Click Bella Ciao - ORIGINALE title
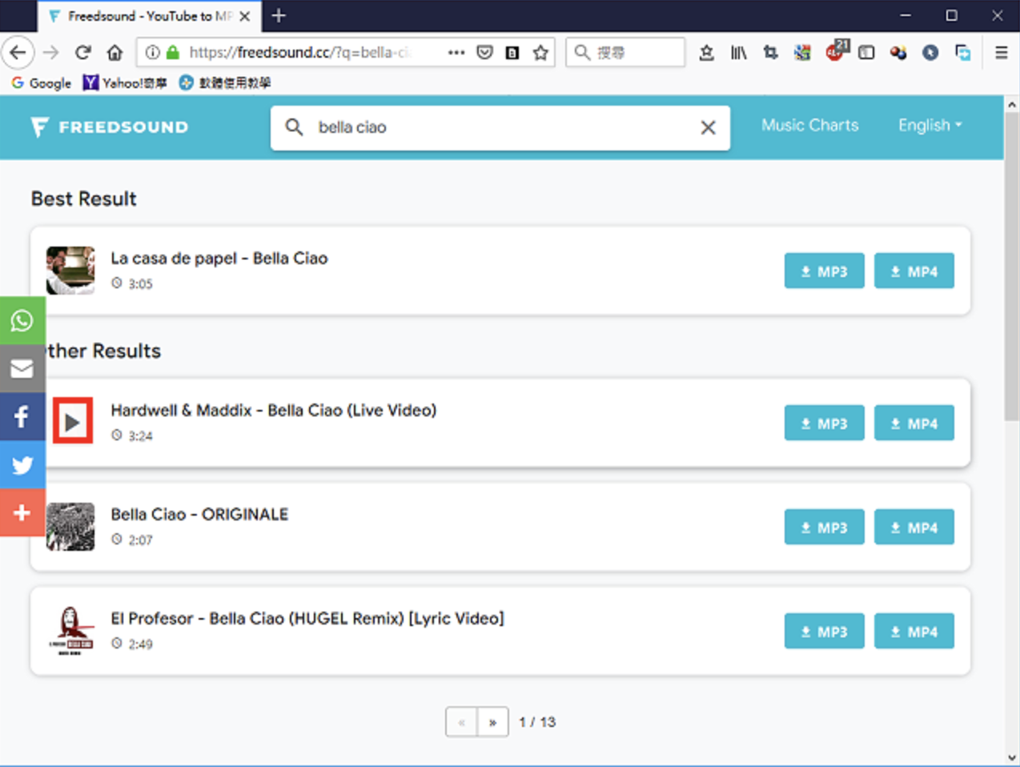The height and width of the screenshot is (767, 1020). coord(199,515)
